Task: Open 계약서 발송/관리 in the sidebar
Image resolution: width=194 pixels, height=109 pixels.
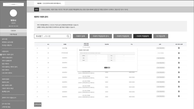Action: coord(7,58)
